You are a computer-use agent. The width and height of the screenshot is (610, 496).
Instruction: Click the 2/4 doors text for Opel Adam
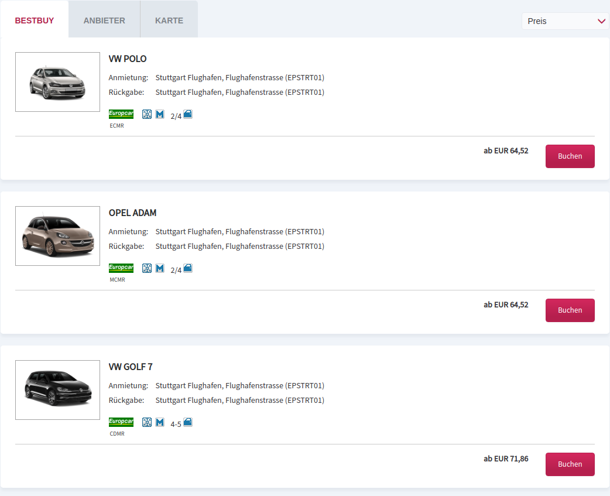[x=176, y=271]
